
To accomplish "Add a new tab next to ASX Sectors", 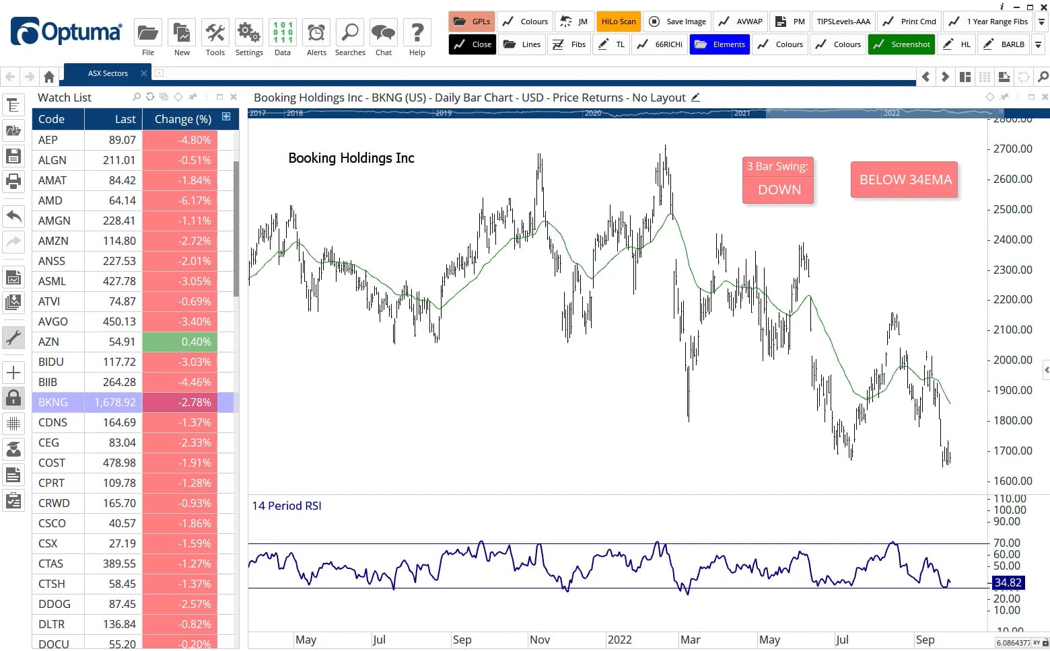I will (x=160, y=73).
